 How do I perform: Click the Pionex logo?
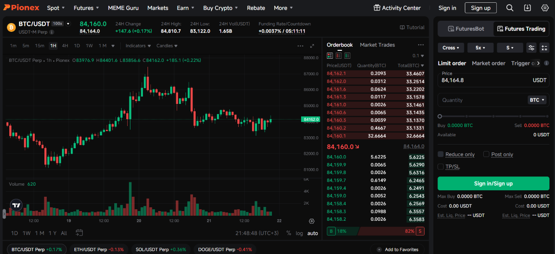[x=21, y=8]
